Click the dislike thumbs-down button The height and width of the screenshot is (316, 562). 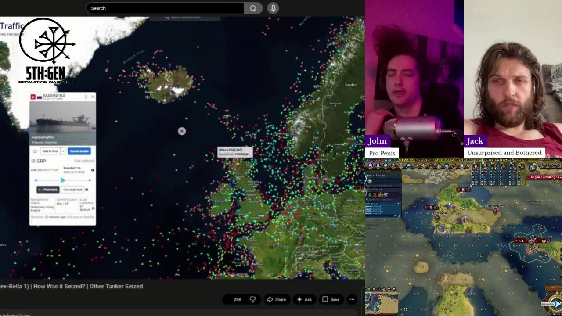click(253, 299)
